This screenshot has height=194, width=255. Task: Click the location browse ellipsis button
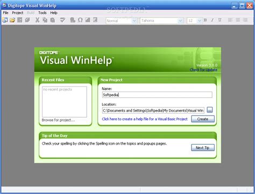pyautogui.click(x=210, y=110)
